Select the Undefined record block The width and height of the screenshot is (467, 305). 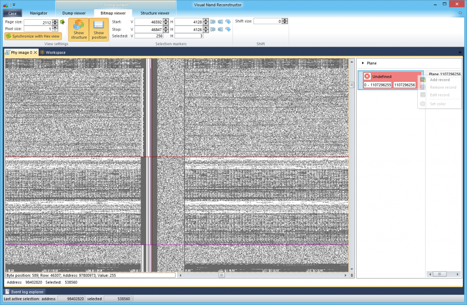click(x=390, y=80)
